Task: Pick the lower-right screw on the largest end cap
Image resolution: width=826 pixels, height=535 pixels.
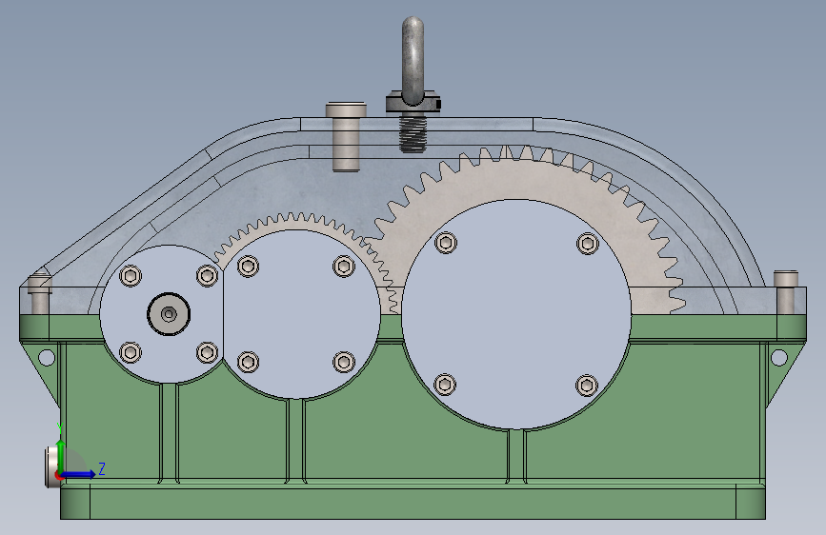Action: pos(587,386)
